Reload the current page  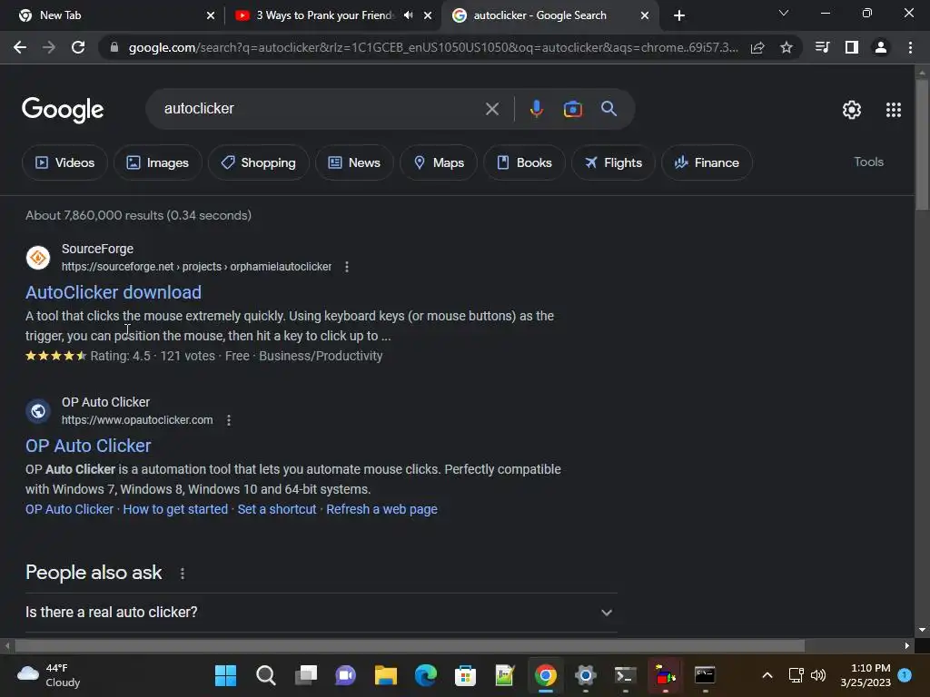(x=78, y=47)
